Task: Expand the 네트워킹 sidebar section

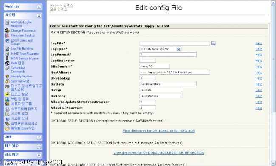Action: (x=39, y=147)
